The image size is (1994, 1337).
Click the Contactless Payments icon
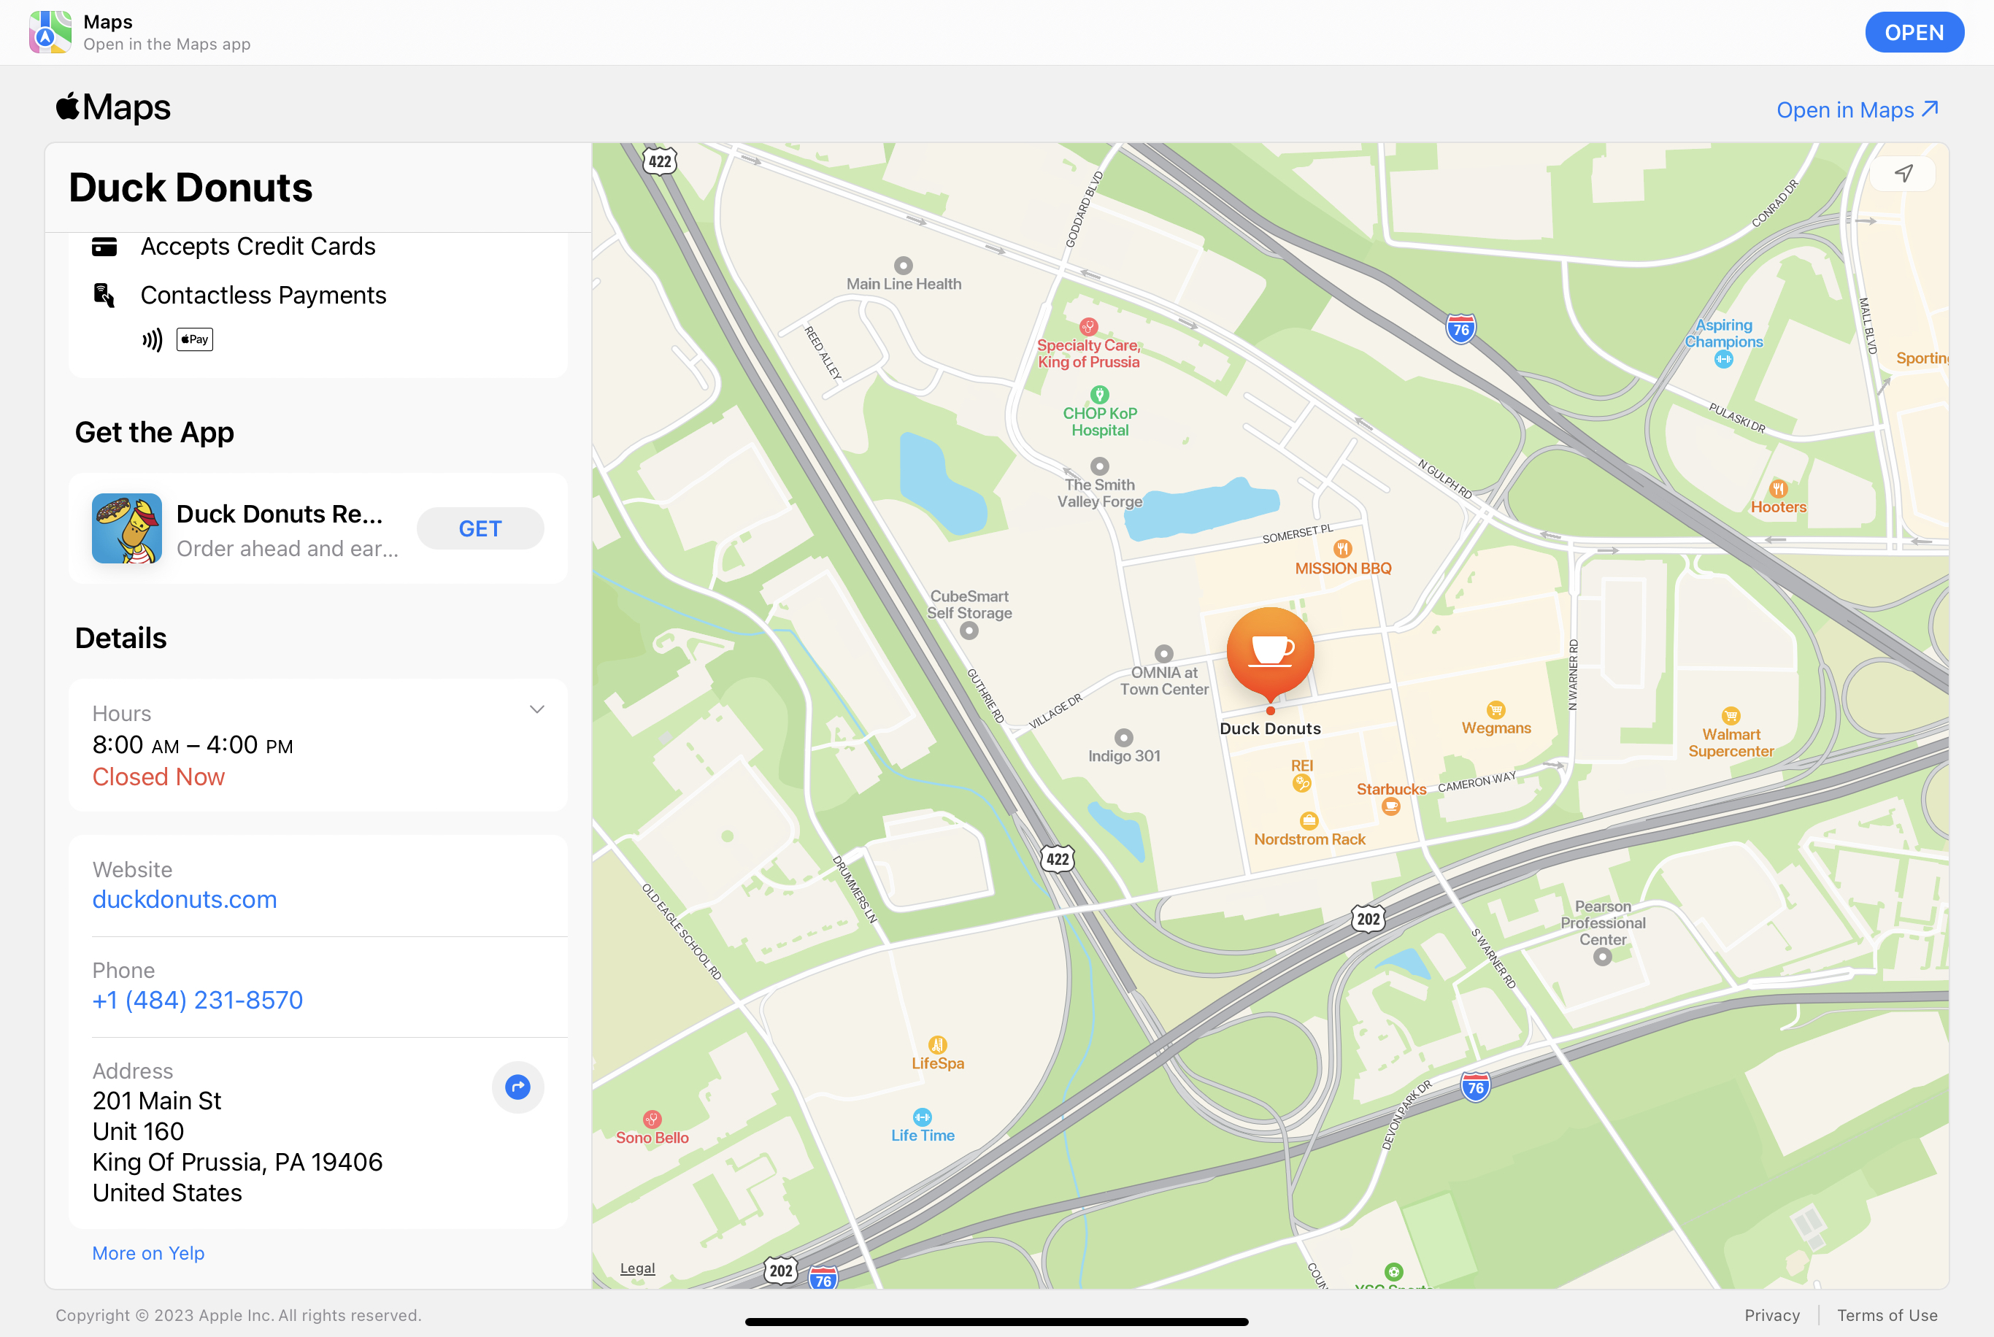click(104, 295)
